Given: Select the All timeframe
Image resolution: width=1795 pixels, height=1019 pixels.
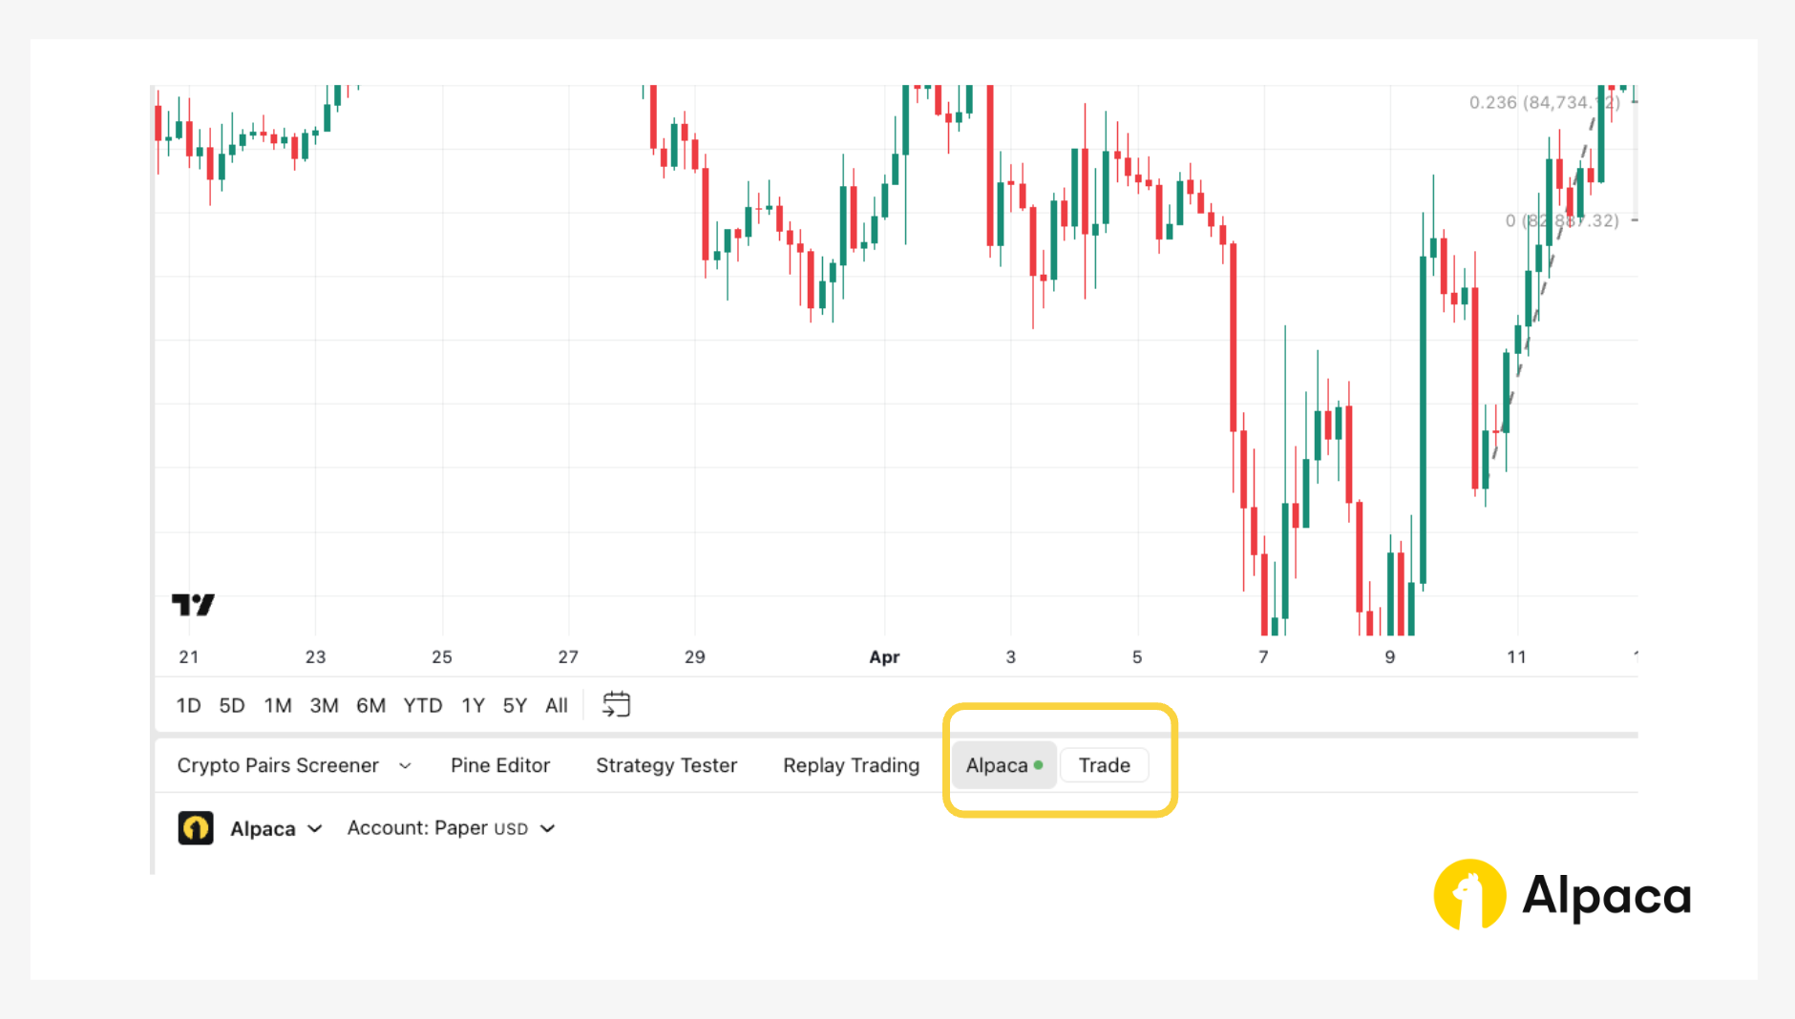Looking at the screenshot, I should pos(557,705).
